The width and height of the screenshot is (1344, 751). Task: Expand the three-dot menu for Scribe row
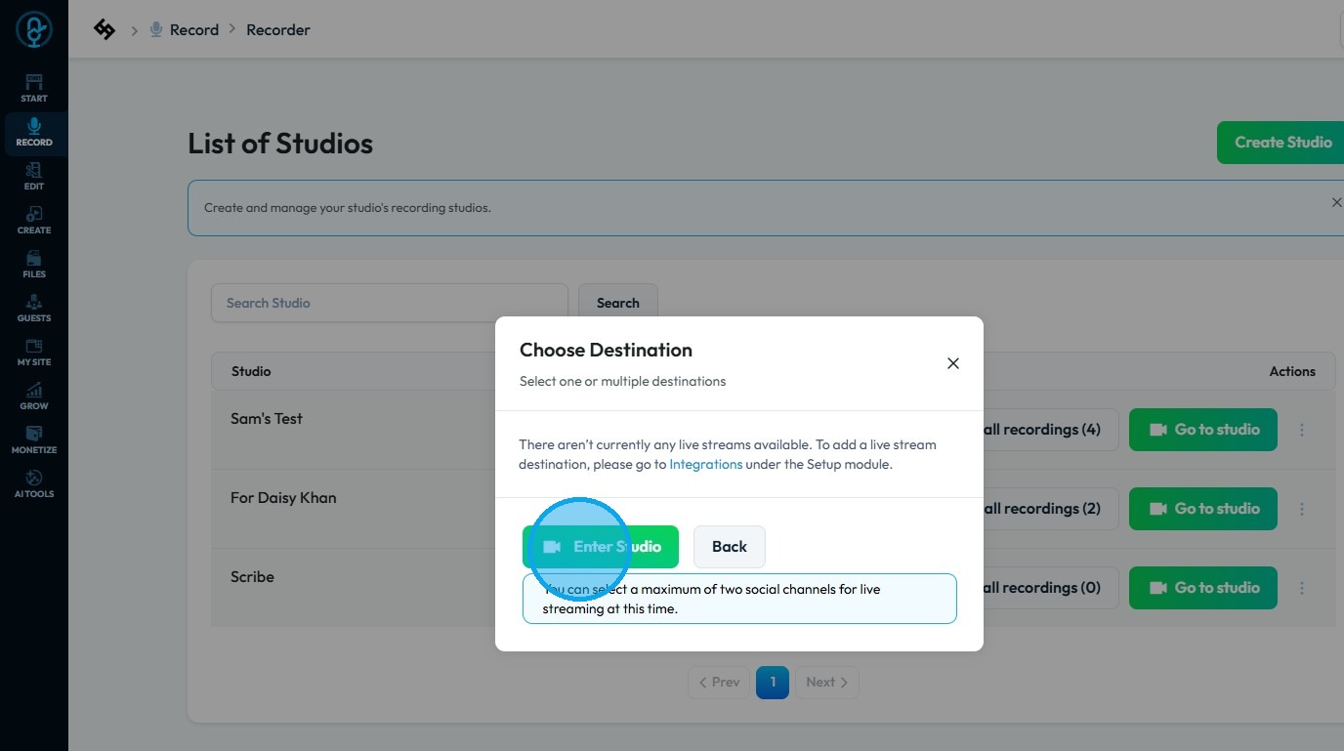click(1302, 588)
